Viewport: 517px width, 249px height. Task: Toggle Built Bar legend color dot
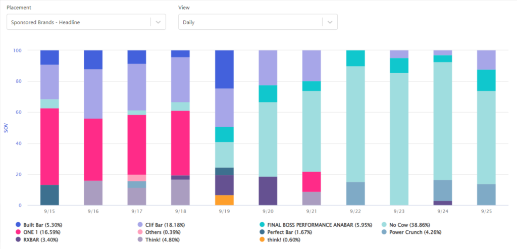coord(18,225)
